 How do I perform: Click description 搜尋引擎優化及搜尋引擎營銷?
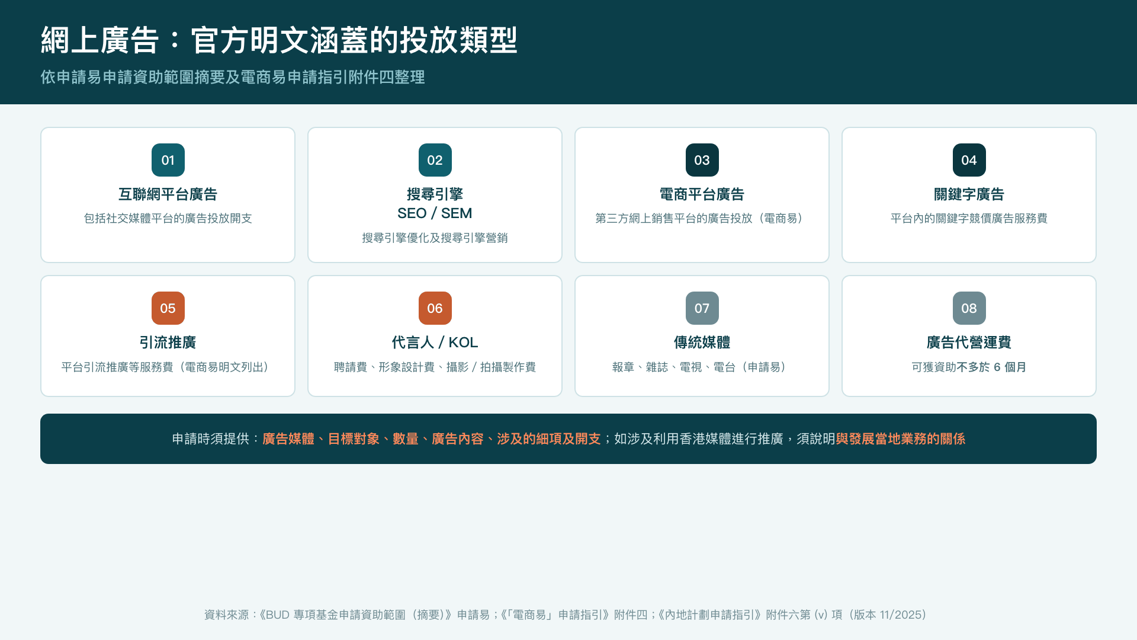pos(435,238)
